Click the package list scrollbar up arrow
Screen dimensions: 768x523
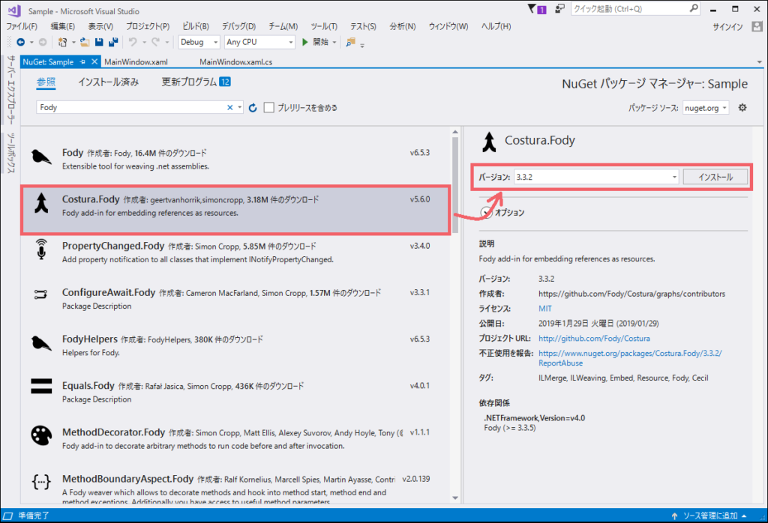(455, 132)
